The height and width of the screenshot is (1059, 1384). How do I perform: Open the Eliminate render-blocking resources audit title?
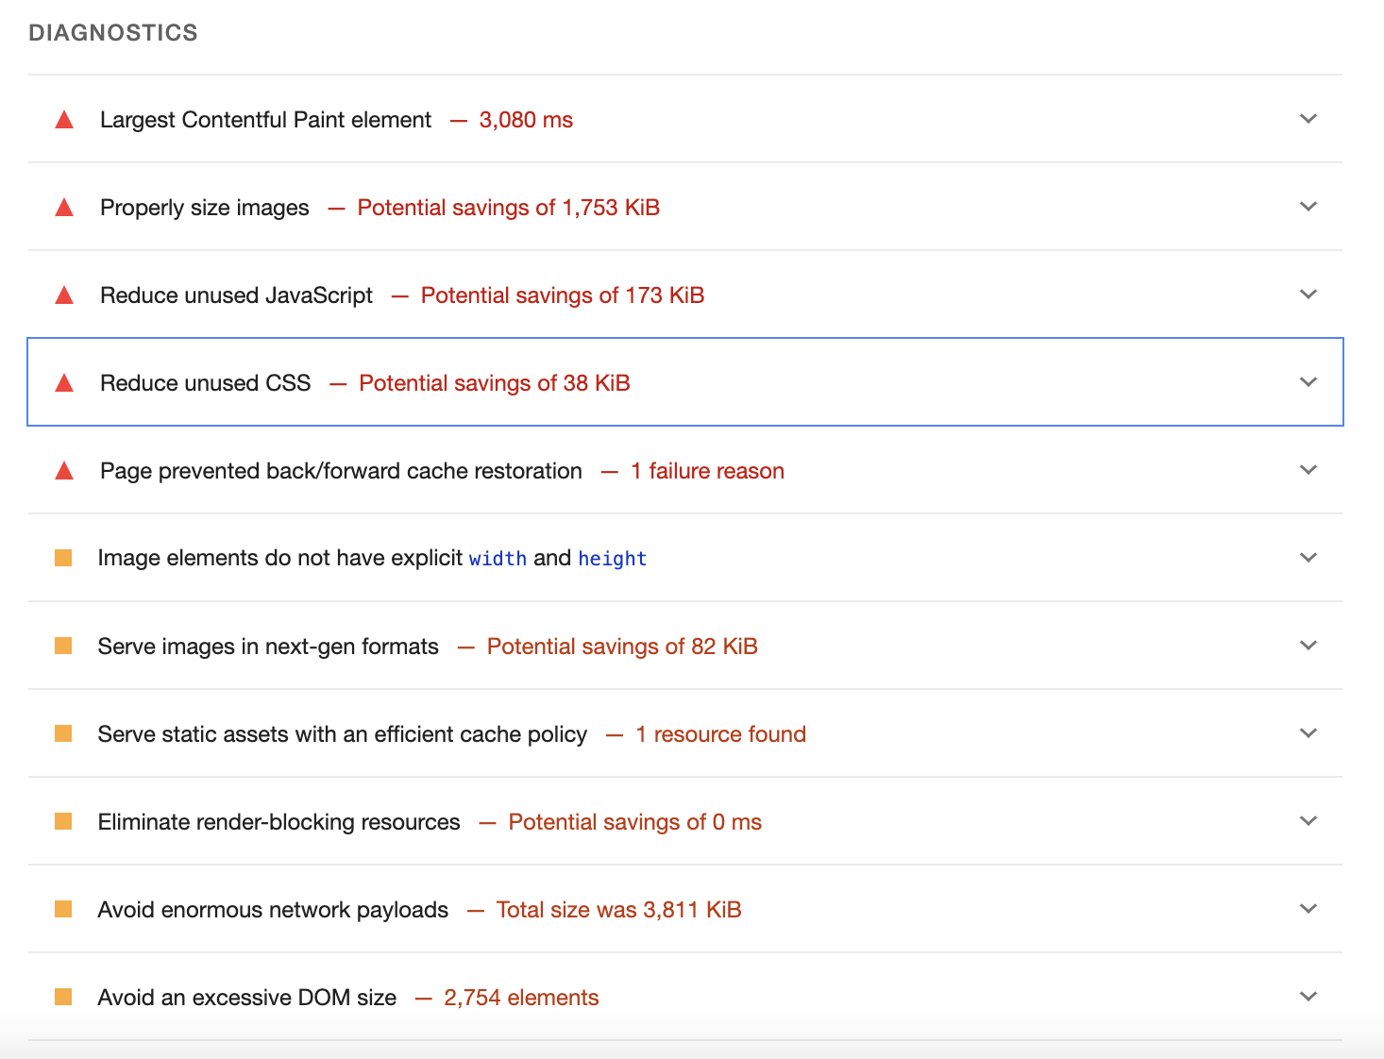(278, 822)
